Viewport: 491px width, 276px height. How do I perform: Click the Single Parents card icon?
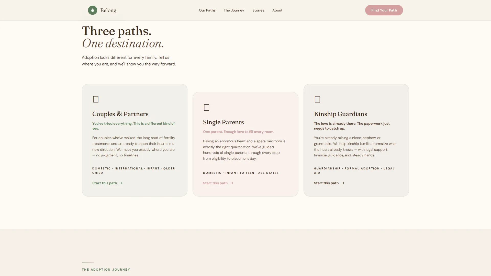pyautogui.click(x=206, y=107)
